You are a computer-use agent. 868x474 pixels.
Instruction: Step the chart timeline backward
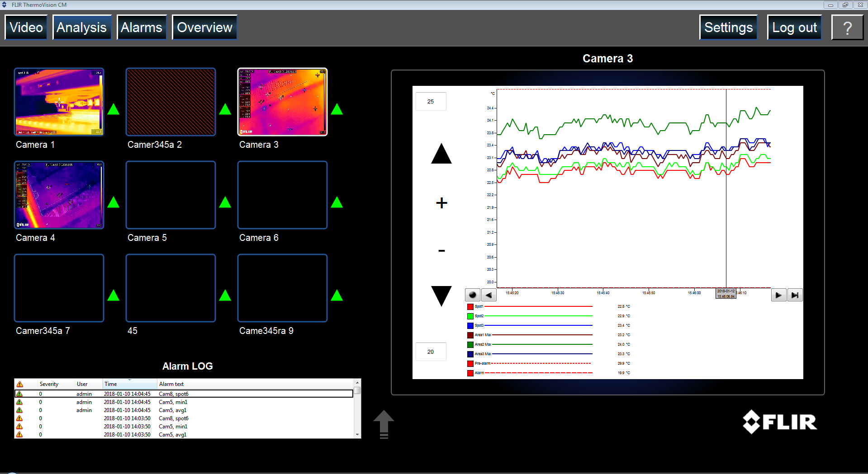(489, 295)
